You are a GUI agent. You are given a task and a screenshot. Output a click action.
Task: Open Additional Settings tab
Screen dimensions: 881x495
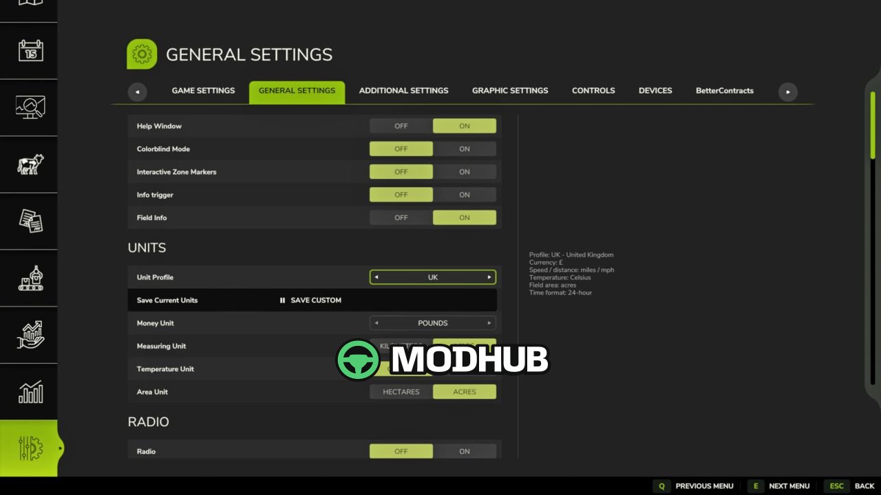click(x=403, y=91)
